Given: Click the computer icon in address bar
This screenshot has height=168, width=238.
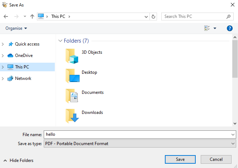Looking at the screenshot, I should point(41,16).
